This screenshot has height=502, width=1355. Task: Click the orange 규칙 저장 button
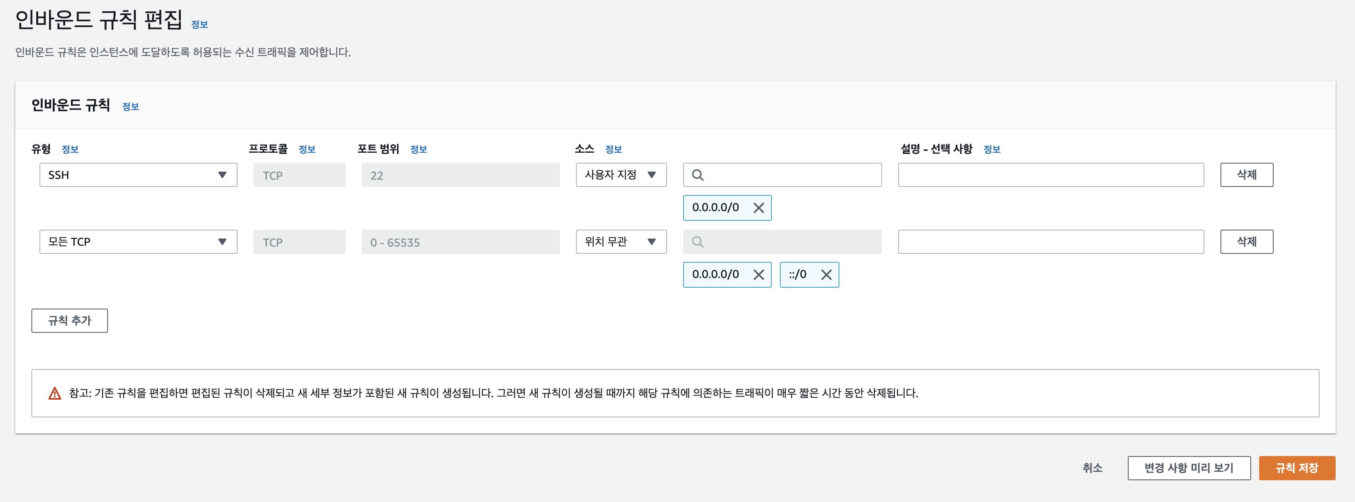[1296, 468]
